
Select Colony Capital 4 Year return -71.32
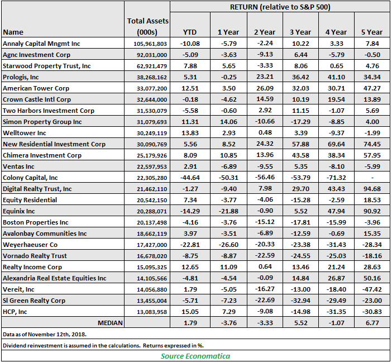(x=337, y=178)
